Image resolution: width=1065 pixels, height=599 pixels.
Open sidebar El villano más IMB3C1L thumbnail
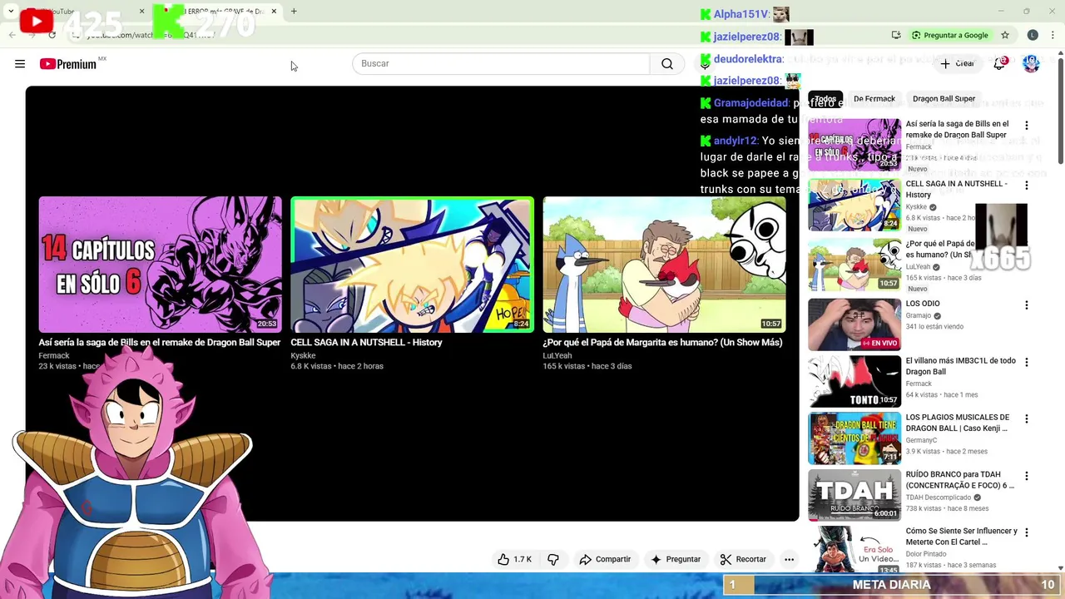[854, 382]
